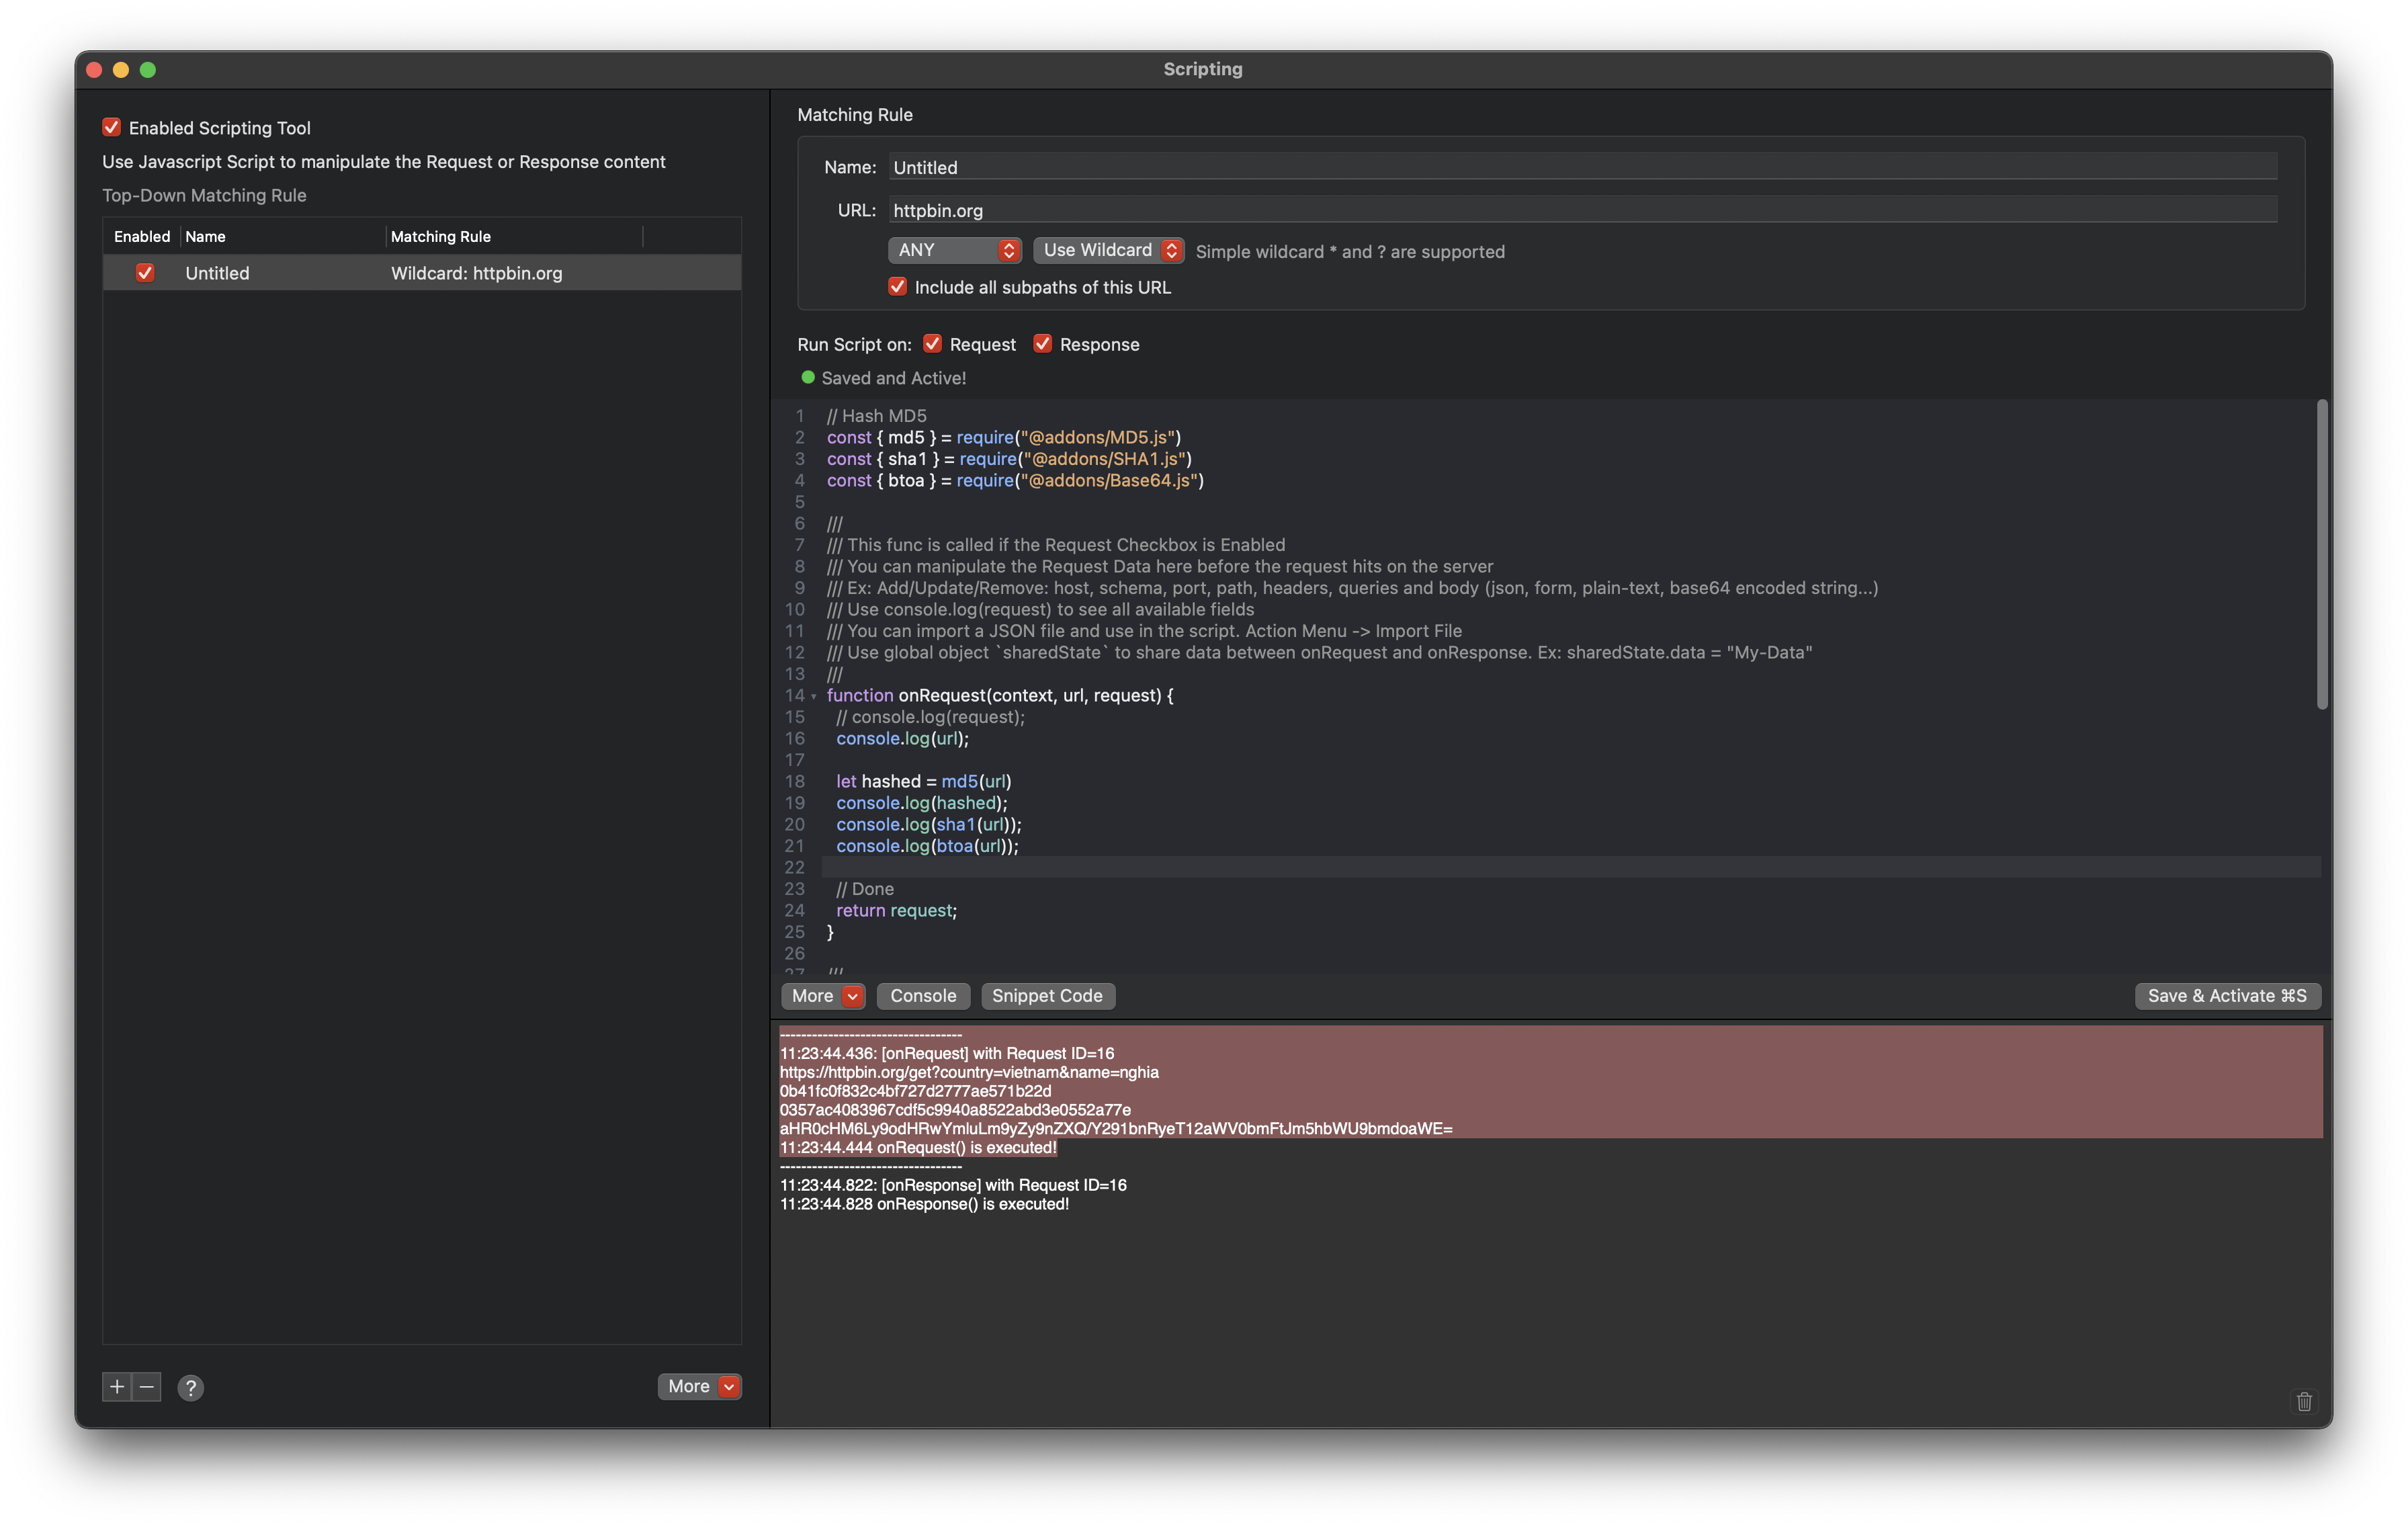
Task: Click the green Saved and Active indicator
Action: [x=808, y=377]
